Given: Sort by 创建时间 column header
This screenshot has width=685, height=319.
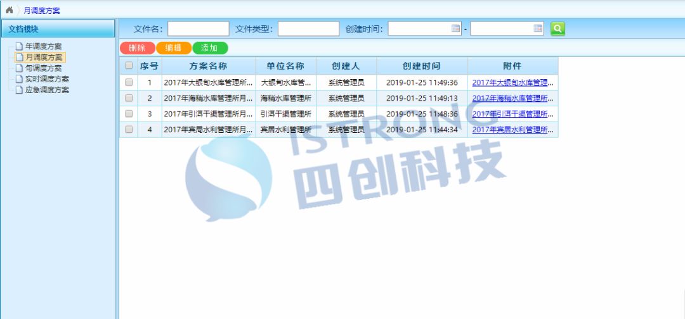Looking at the screenshot, I should (421, 66).
